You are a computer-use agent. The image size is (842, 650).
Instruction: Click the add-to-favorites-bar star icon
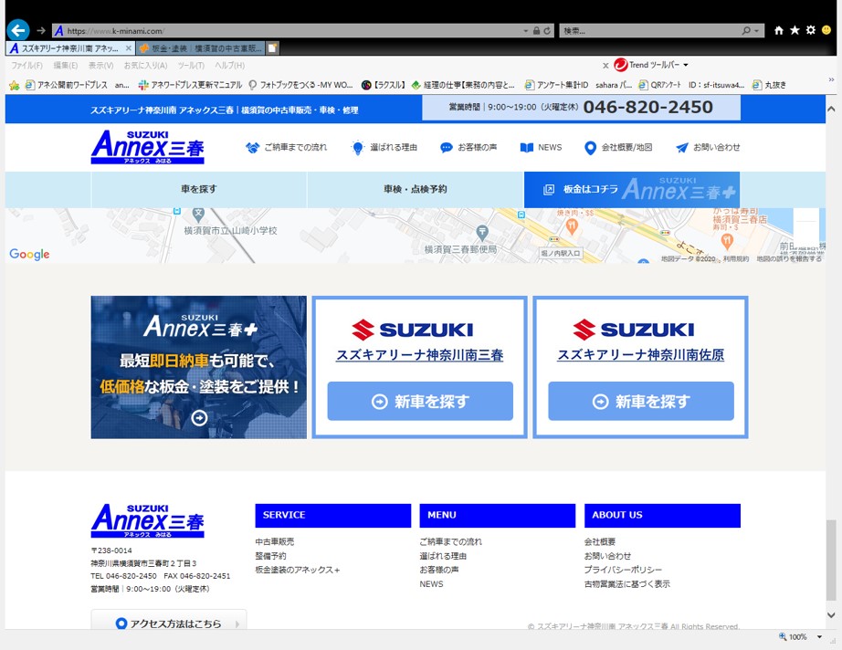[x=14, y=85]
